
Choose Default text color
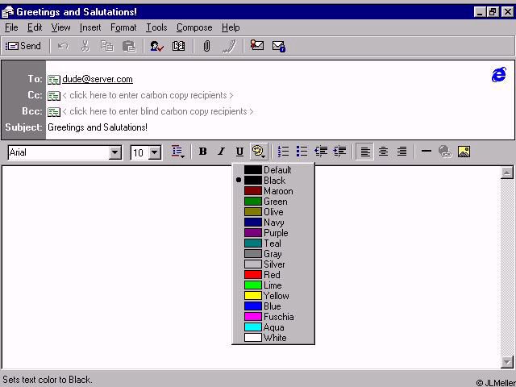273,170
